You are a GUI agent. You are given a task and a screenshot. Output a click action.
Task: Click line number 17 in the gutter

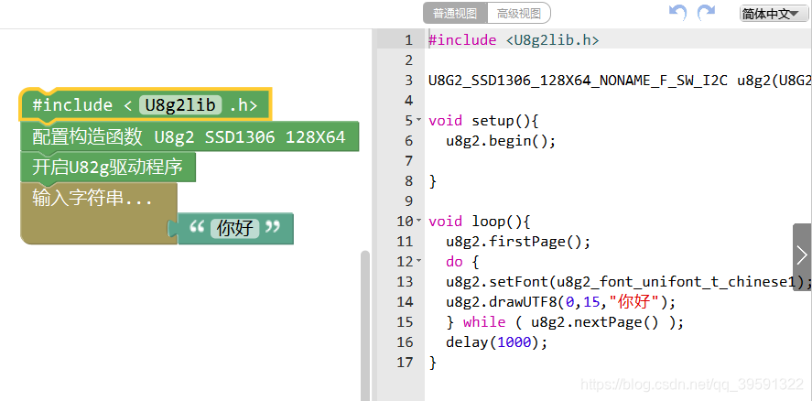coord(405,362)
